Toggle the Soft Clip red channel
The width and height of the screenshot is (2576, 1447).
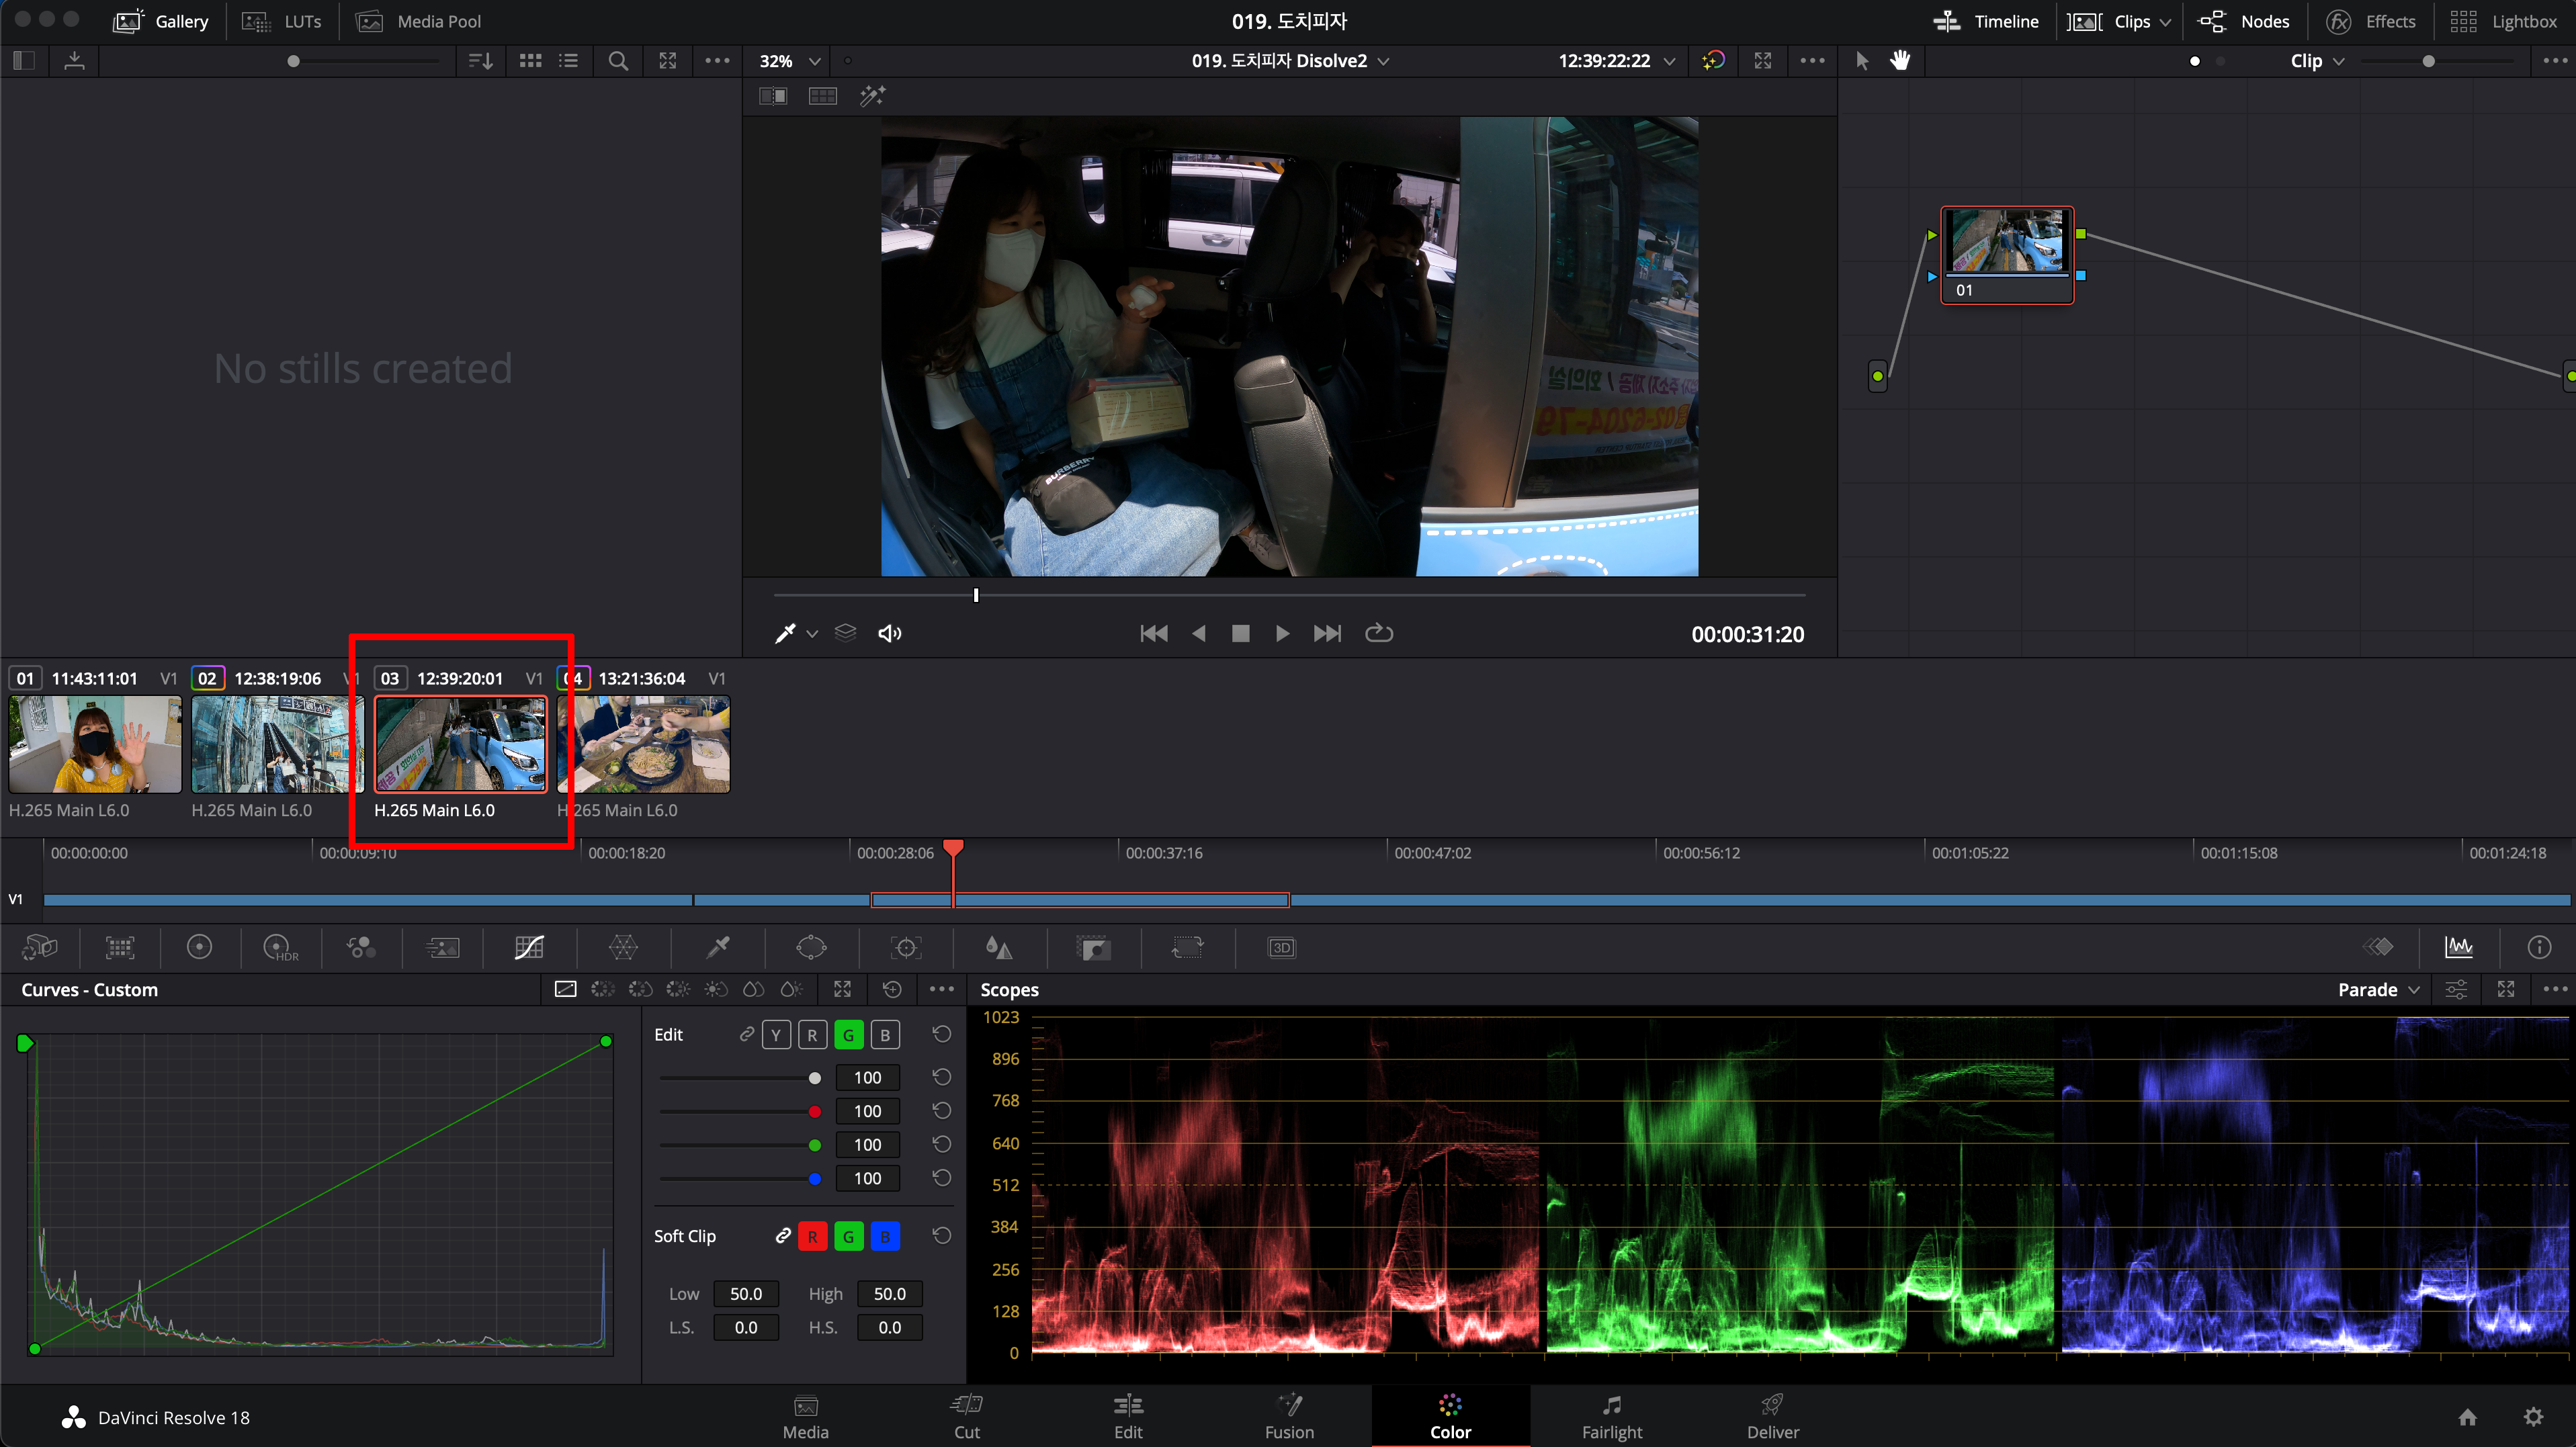click(x=812, y=1237)
